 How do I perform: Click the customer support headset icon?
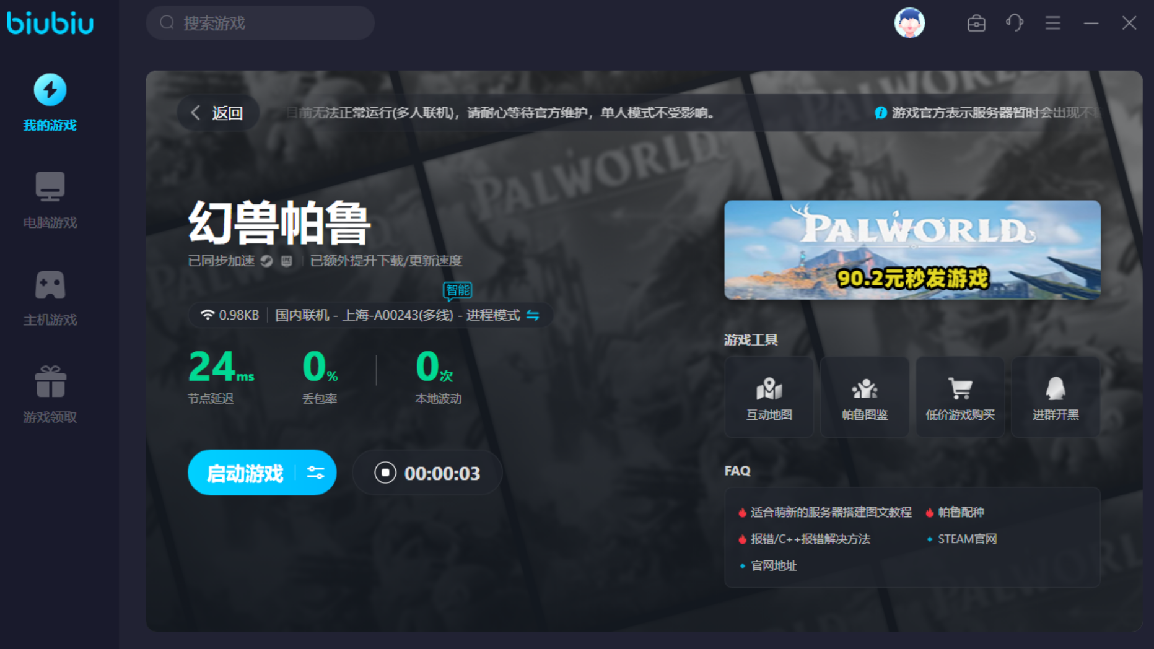[x=1015, y=24]
